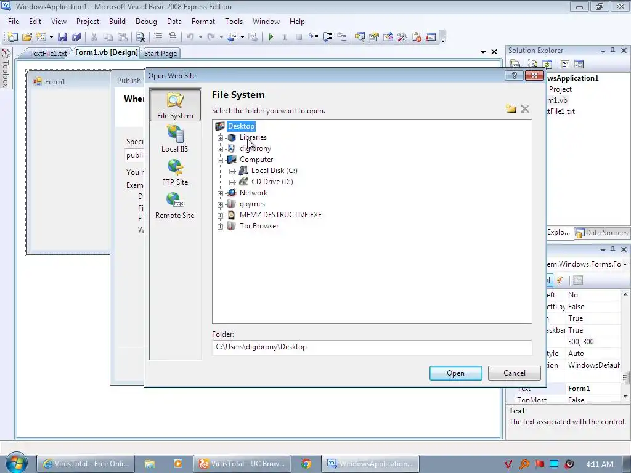Click View Code icon in Solution Explorer
The height and width of the screenshot is (473, 631).
click(x=564, y=64)
